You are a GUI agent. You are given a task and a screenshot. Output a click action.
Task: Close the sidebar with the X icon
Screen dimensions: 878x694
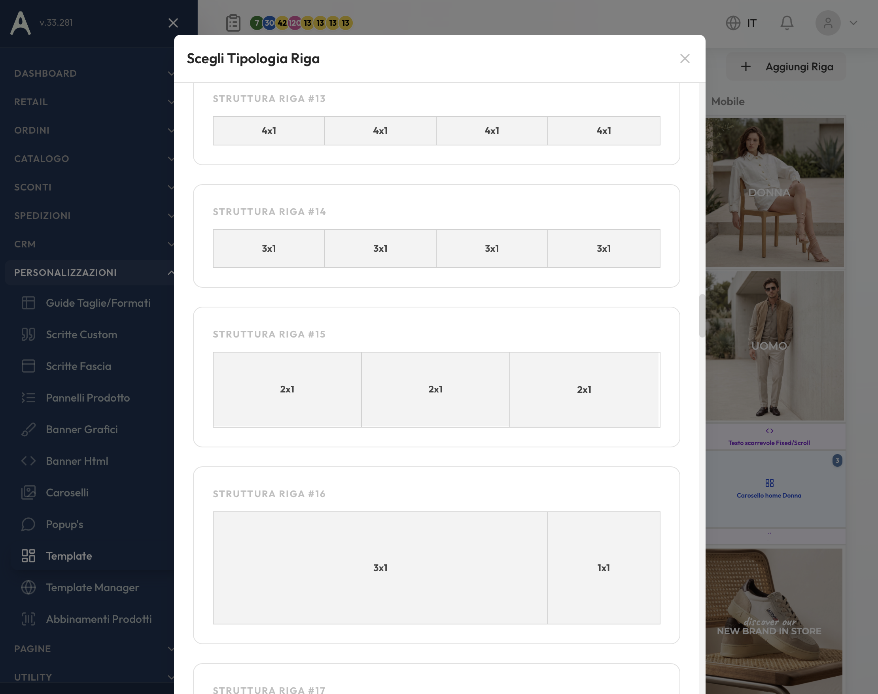click(173, 23)
